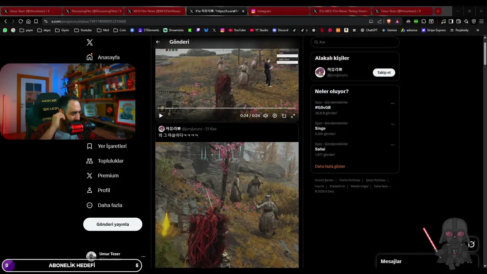This screenshot has height=274, width=487.
Task: Switch to MCU Film News tab
Action: click(x=154, y=11)
